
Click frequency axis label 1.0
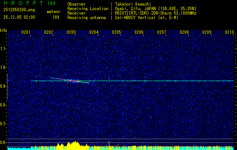click(x=3, y=67)
